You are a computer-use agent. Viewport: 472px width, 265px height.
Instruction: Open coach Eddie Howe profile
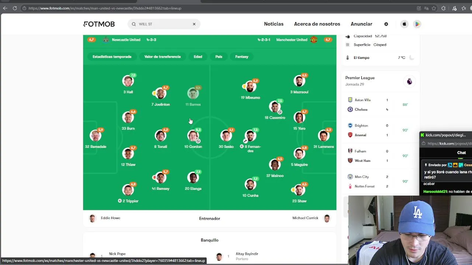tap(105, 218)
